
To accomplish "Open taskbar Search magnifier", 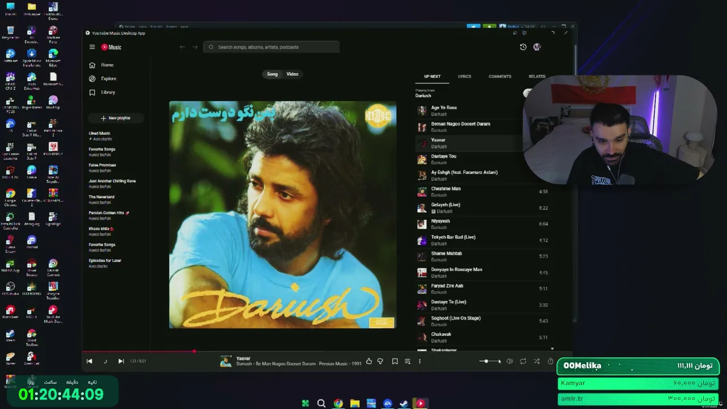I will coord(321,403).
